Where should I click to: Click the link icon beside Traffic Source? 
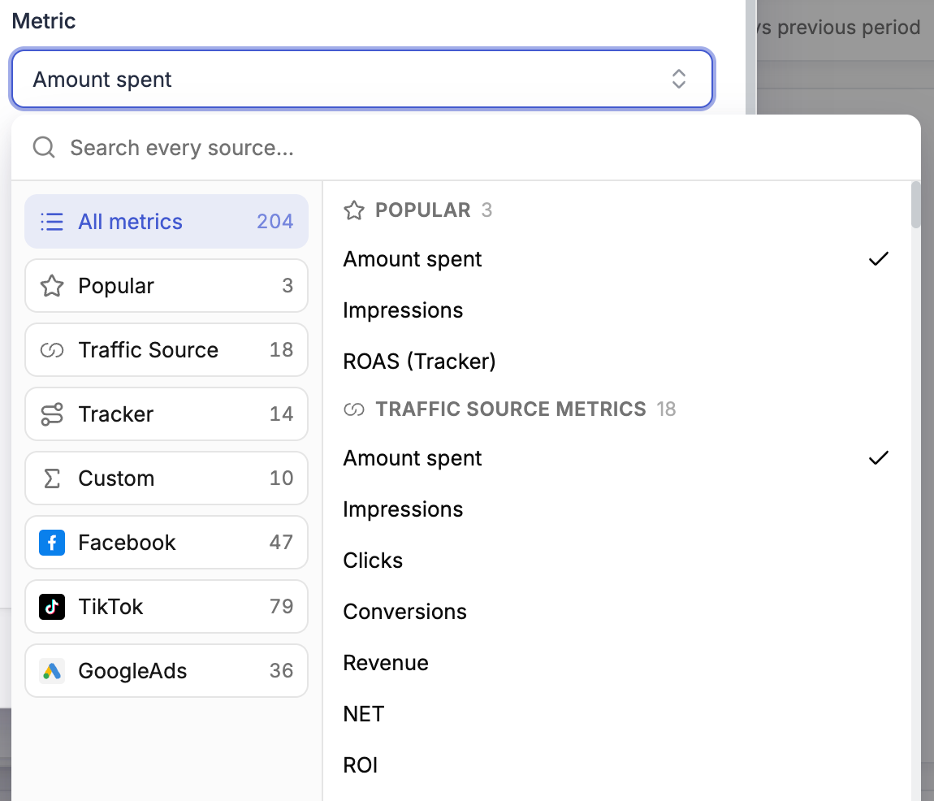pos(52,350)
